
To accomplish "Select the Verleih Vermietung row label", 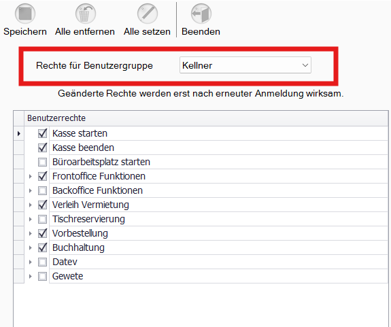I will coord(90,205).
